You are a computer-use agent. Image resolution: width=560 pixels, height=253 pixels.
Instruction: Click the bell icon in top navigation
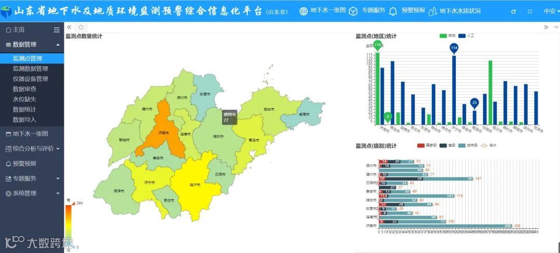(x=393, y=11)
